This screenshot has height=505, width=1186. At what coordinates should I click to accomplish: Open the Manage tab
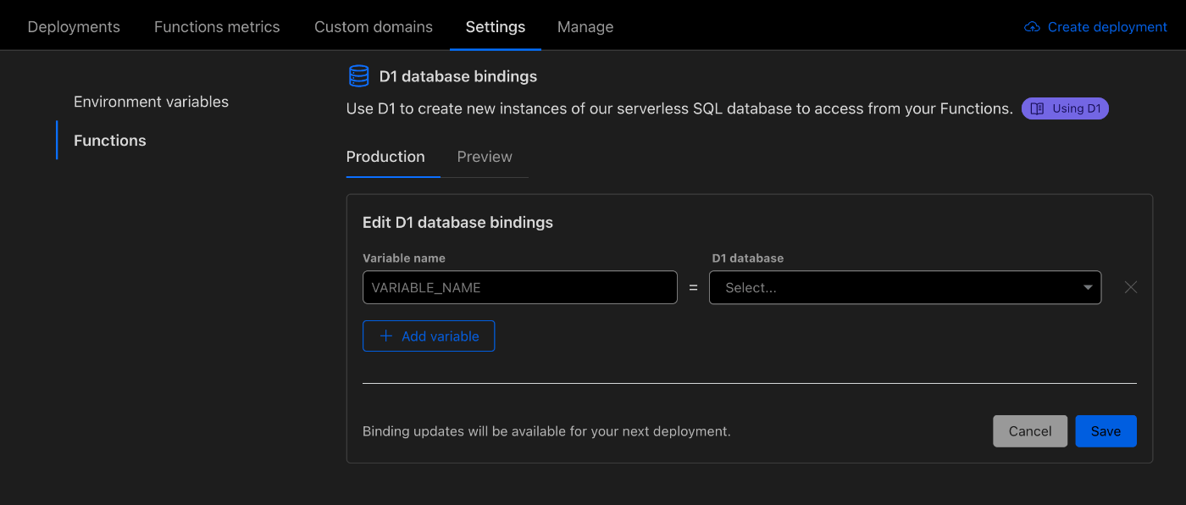coord(585,27)
